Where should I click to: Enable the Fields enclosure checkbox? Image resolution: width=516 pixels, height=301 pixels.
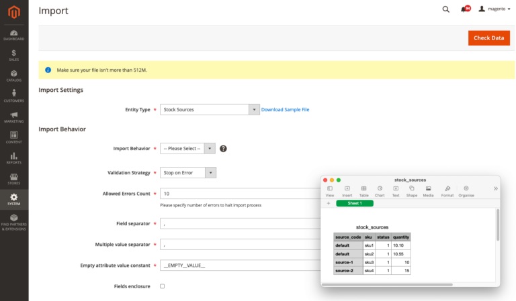point(162,286)
